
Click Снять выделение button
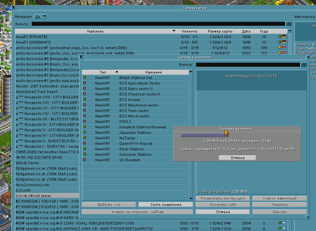tap(166, 205)
